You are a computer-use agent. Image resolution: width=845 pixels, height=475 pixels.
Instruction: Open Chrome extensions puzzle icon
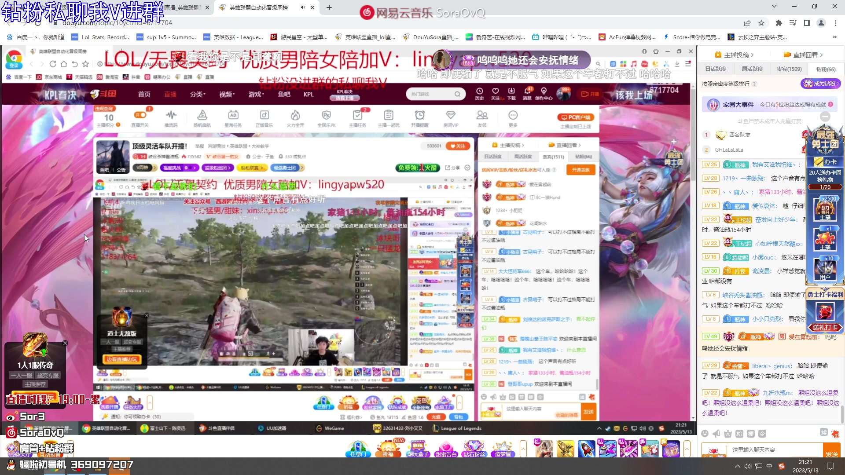[x=779, y=23]
